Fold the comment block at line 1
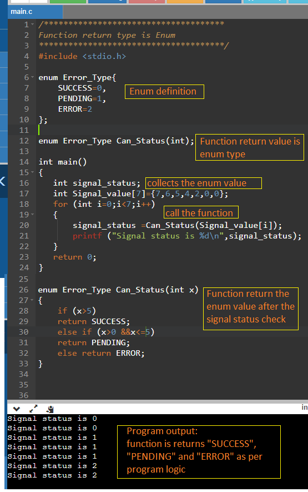308x492 pixels. pos(32,24)
